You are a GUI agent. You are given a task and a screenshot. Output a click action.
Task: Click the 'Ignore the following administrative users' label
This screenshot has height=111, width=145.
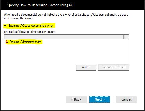pyautogui.click(x=30, y=32)
